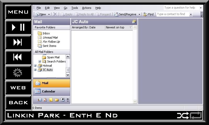The width and height of the screenshot is (209, 125).
Task: Open Inbox in Favorite Folders
Action: [44, 33]
